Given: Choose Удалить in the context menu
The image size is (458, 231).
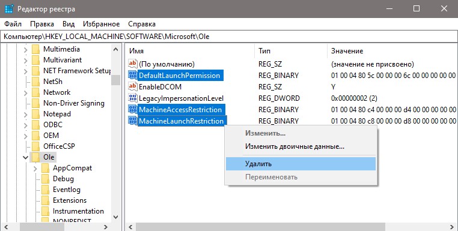Looking at the screenshot, I should coord(301,164).
